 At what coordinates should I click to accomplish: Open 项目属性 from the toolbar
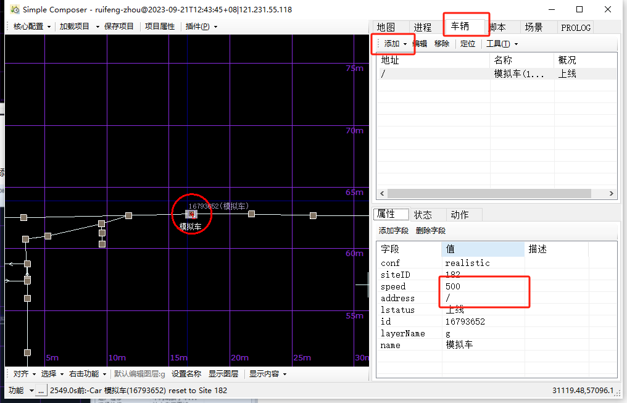tap(160, 27)
